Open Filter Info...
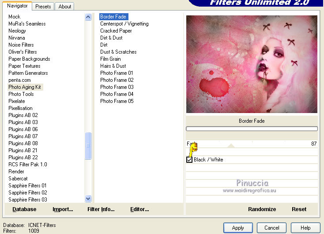Viewport: 324px width, 234px height. 101,209
